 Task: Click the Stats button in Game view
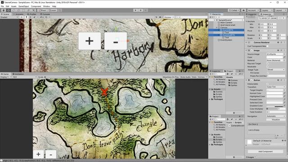click(194, 77)
